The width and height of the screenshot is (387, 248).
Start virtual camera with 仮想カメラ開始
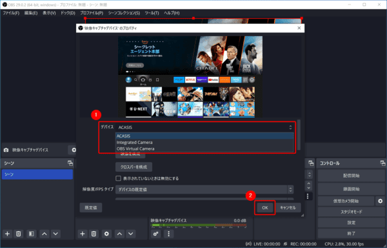[x=346, y=201]
